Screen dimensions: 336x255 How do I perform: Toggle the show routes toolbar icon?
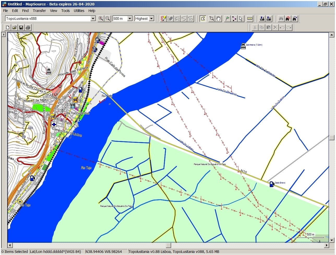(x=184, y=18)
